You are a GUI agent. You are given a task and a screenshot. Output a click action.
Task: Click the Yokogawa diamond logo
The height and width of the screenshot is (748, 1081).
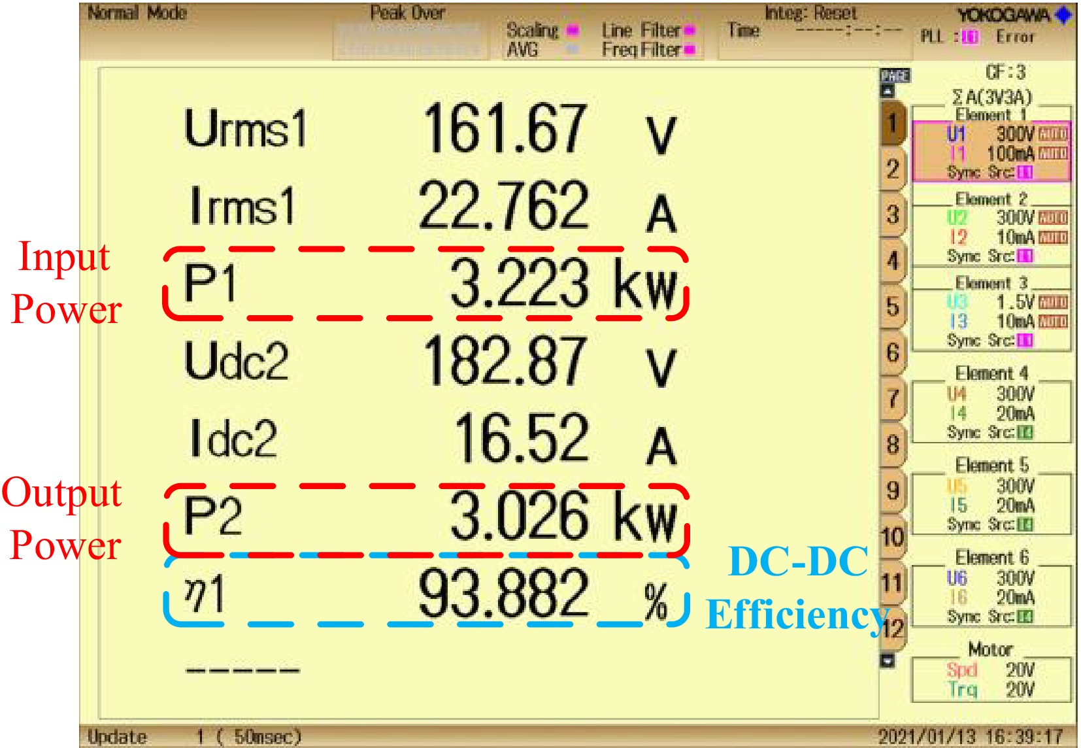click(1064, 14)
